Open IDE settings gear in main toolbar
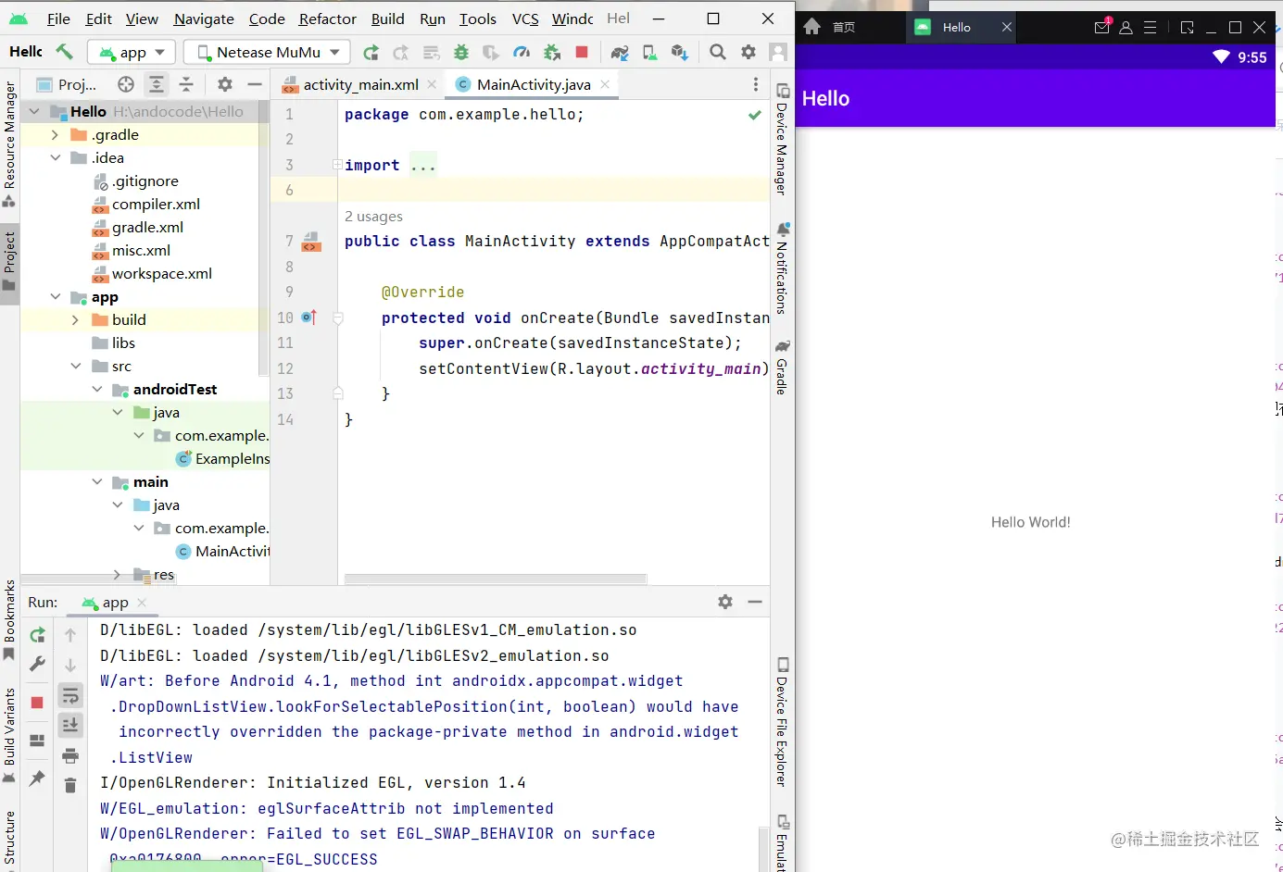The width and height of the screenshot is (1283, 872). pos(748,53)
